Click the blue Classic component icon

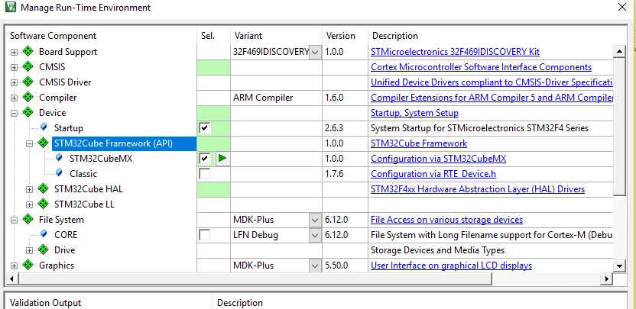(x=59, y=173)
